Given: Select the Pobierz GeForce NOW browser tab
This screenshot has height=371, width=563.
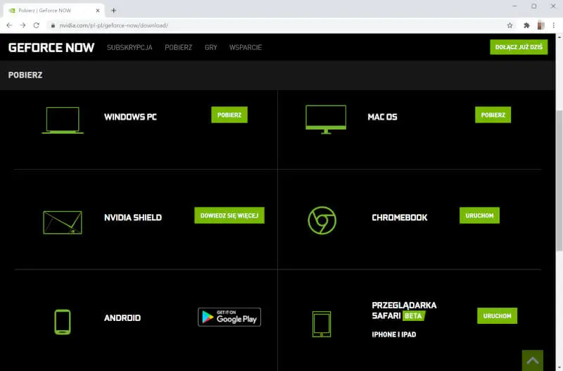Looking at the screenshot, I should click(54, 11).
